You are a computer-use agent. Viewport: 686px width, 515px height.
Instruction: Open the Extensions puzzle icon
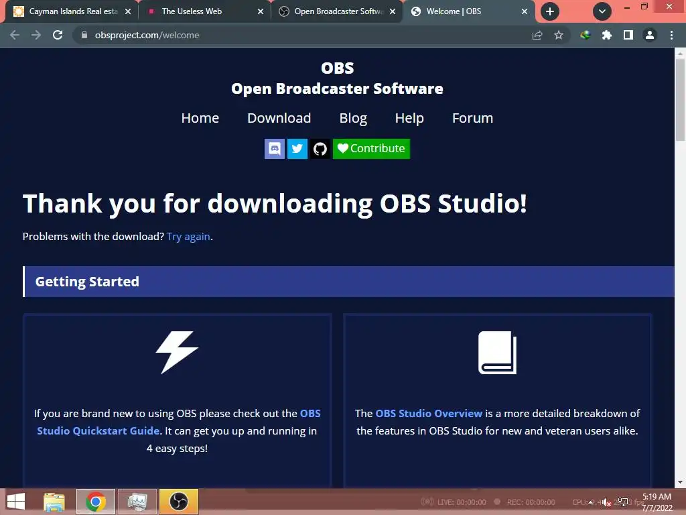click(607, 35)
